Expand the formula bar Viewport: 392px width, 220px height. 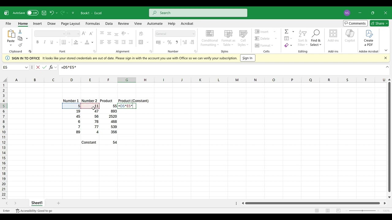pyautogui.click(x=387, y=67)
